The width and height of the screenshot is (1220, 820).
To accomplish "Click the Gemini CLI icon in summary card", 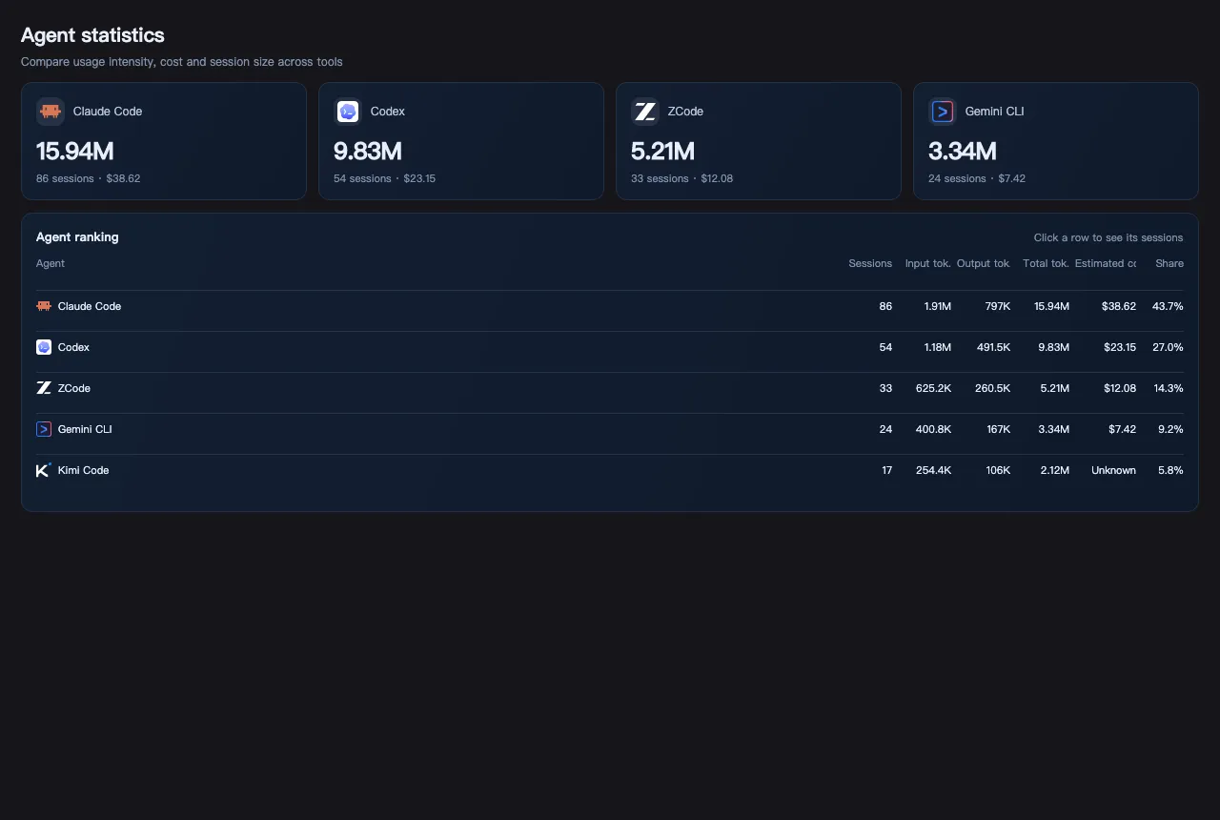I will tap(943, 112).
